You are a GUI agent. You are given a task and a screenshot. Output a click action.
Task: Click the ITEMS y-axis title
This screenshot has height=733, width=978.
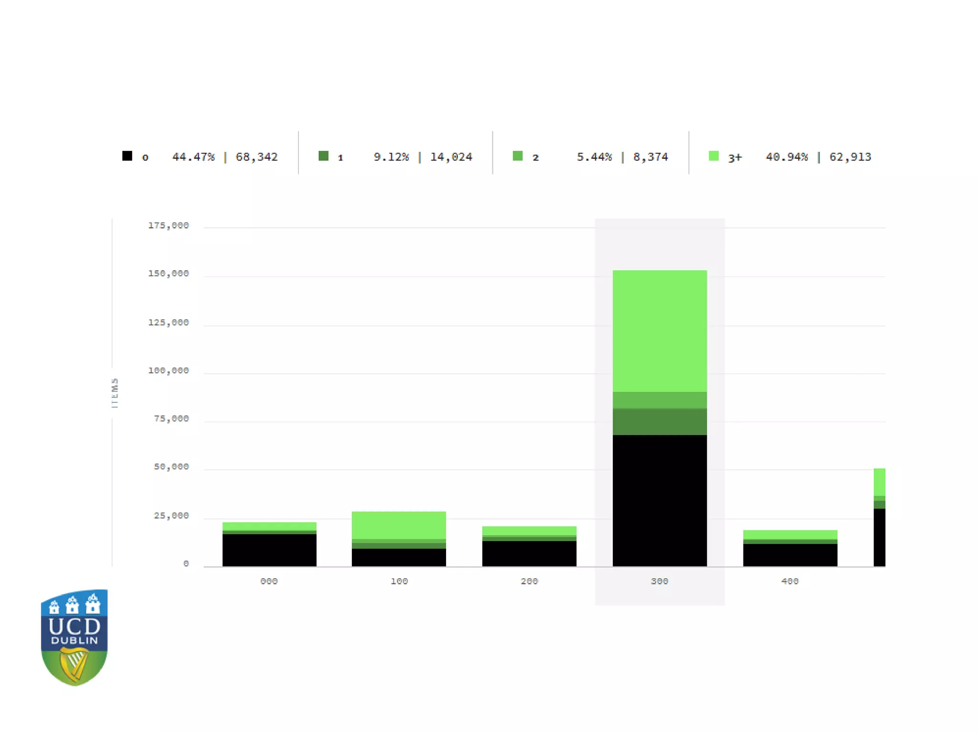click(x=115, y=393)
